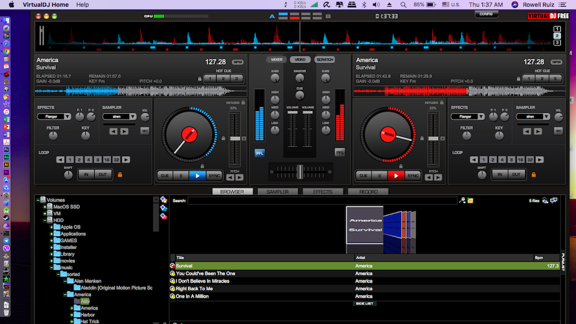The height and width of the screenshot is (324, 576).
Task: Click the left channel volume fader
Action: point(292,112)
